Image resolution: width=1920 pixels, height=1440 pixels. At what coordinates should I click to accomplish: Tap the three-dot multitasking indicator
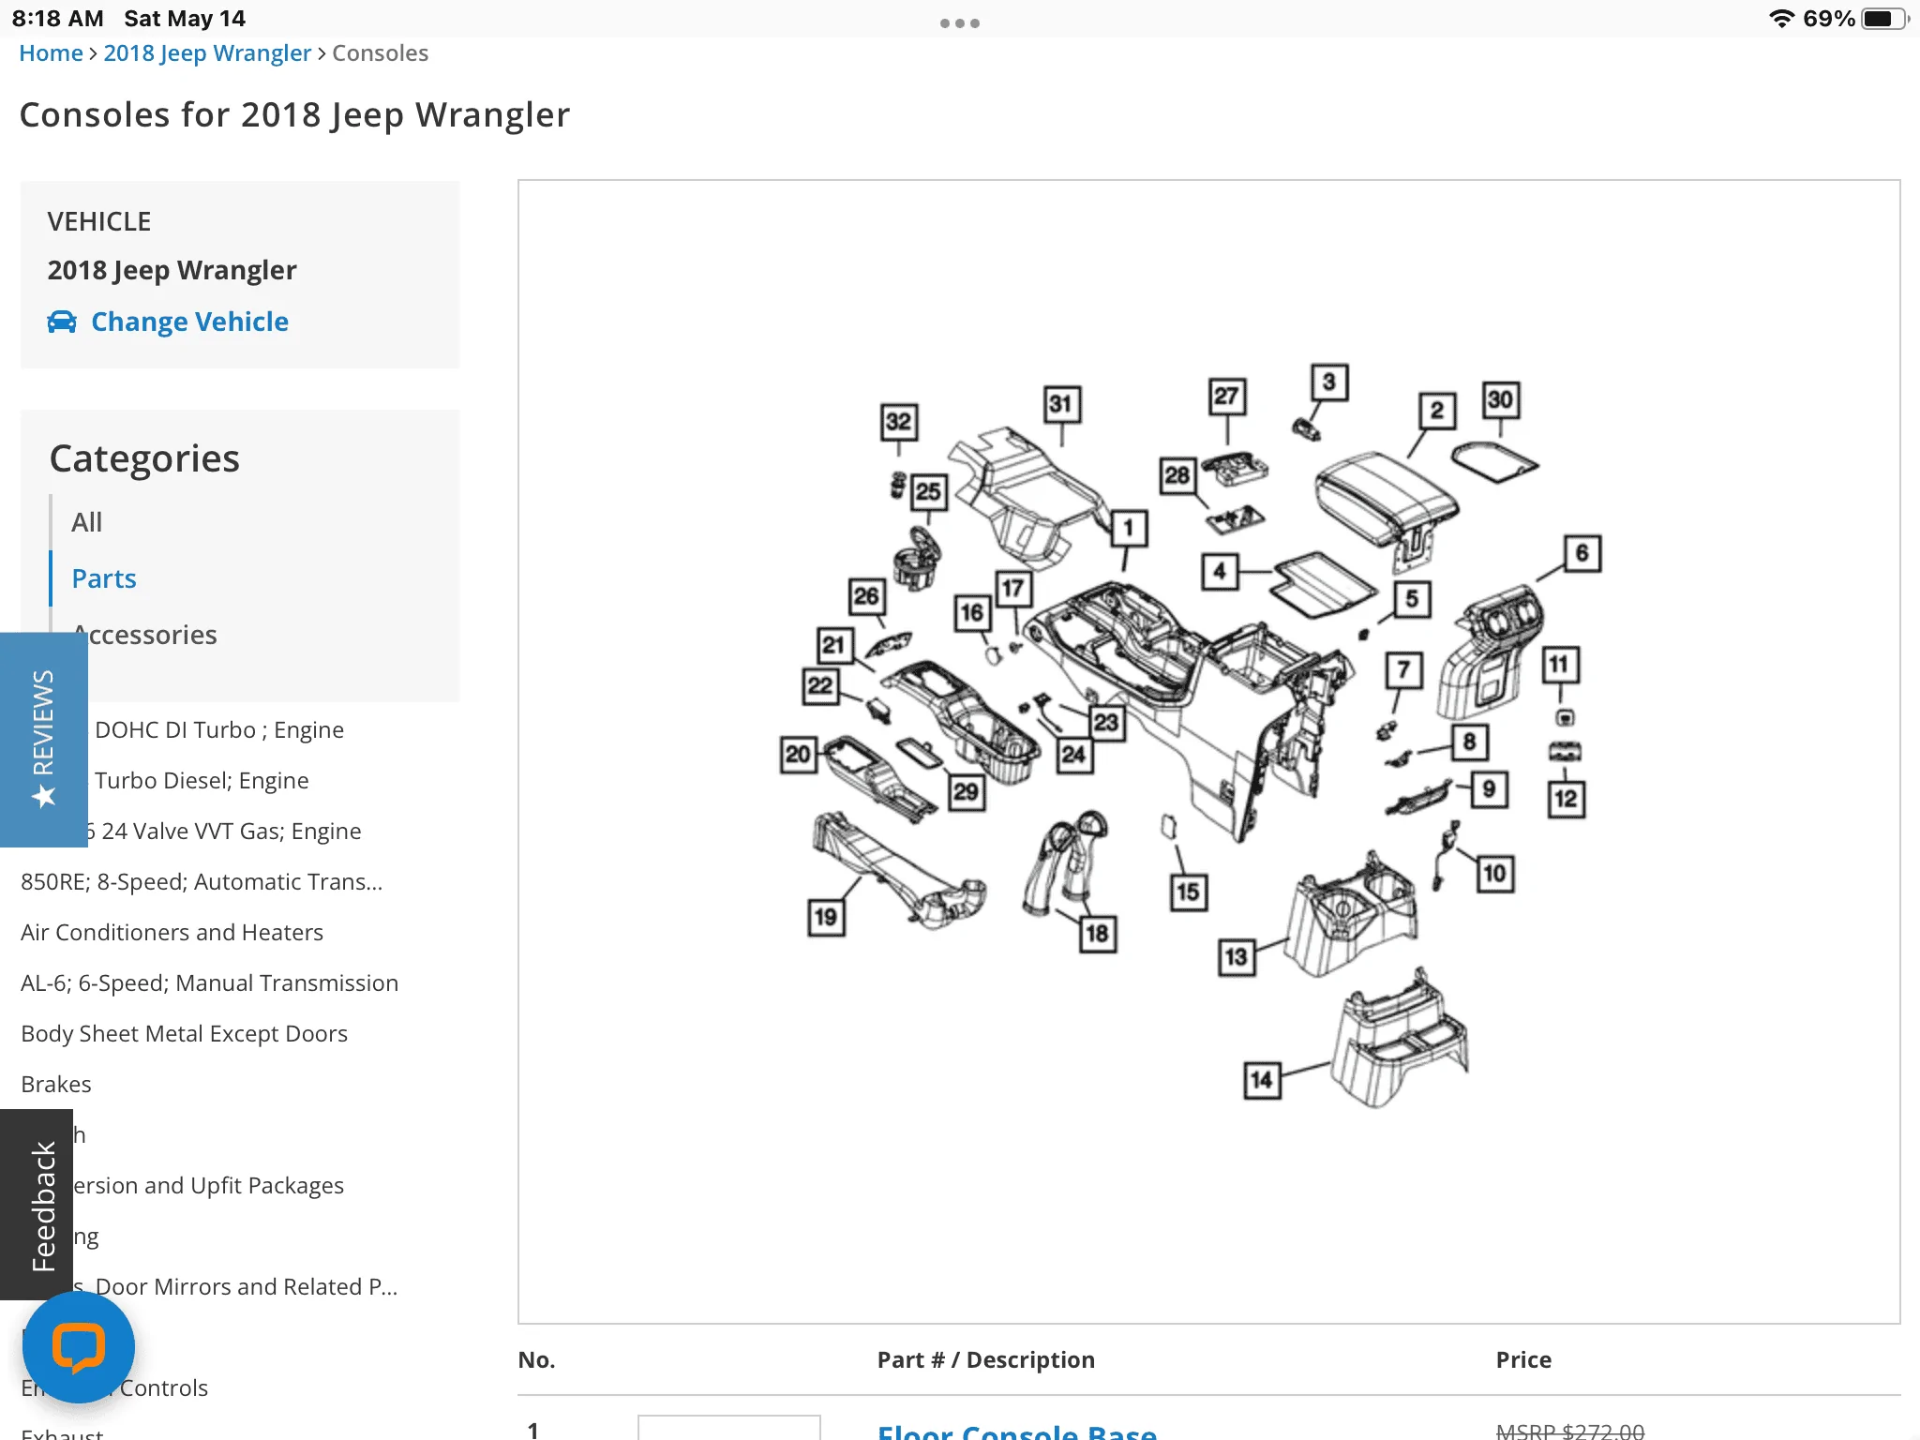tap(960, 23)
